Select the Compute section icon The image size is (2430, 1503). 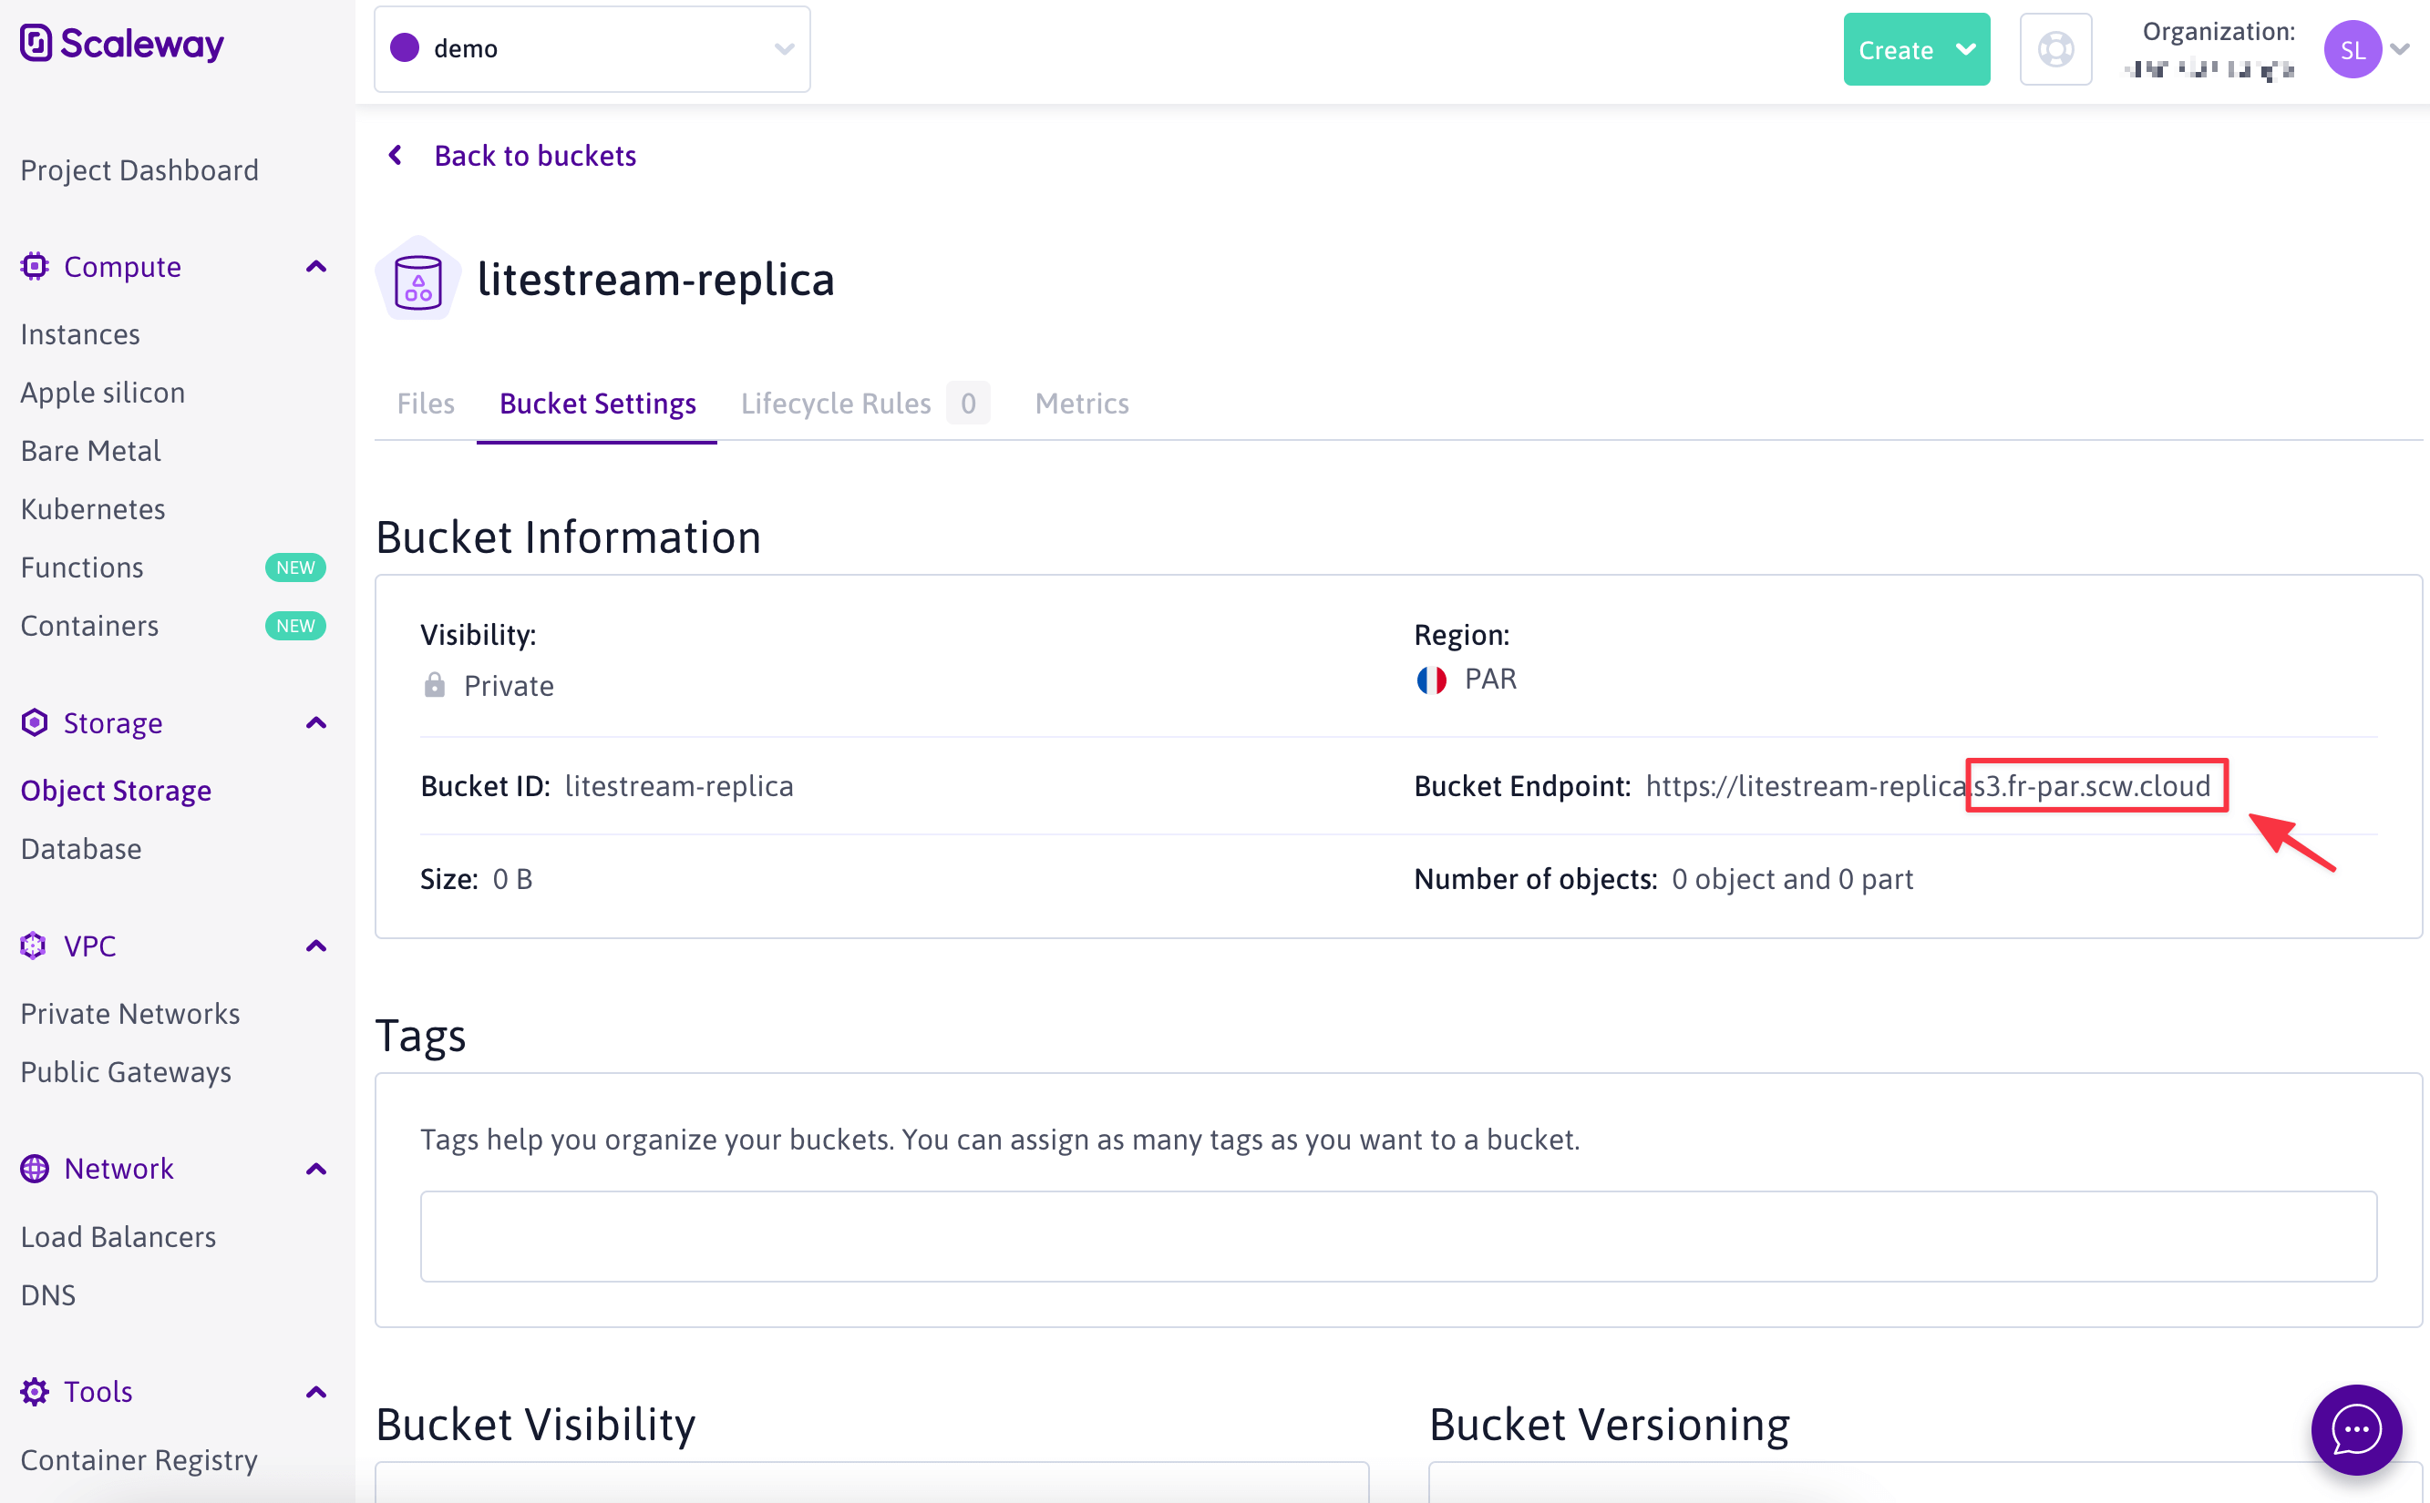pyautogui.click(x=34, y=265)
